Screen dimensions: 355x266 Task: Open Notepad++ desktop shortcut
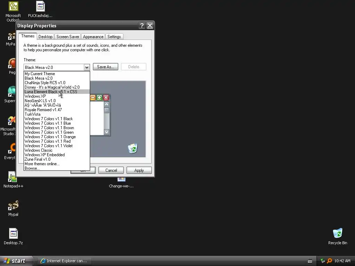coord(13,179)
